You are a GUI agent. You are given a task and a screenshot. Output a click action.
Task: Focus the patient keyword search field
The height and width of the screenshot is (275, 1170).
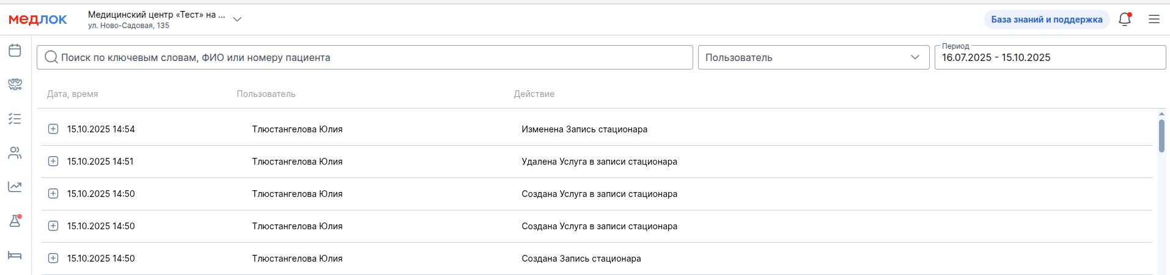click(367, 57)
